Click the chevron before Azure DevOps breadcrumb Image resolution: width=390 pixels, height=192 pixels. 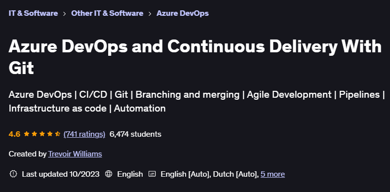150,14
